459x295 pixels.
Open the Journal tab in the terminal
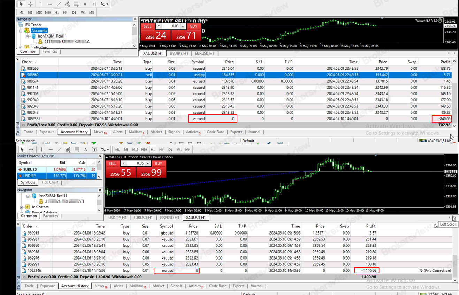254,132
